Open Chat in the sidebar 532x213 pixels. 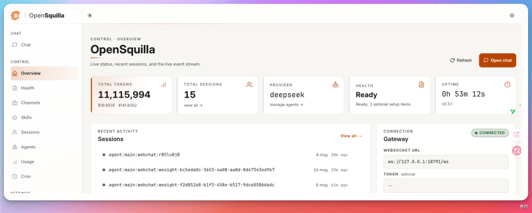pyautogui.click(x=45, y=45)
